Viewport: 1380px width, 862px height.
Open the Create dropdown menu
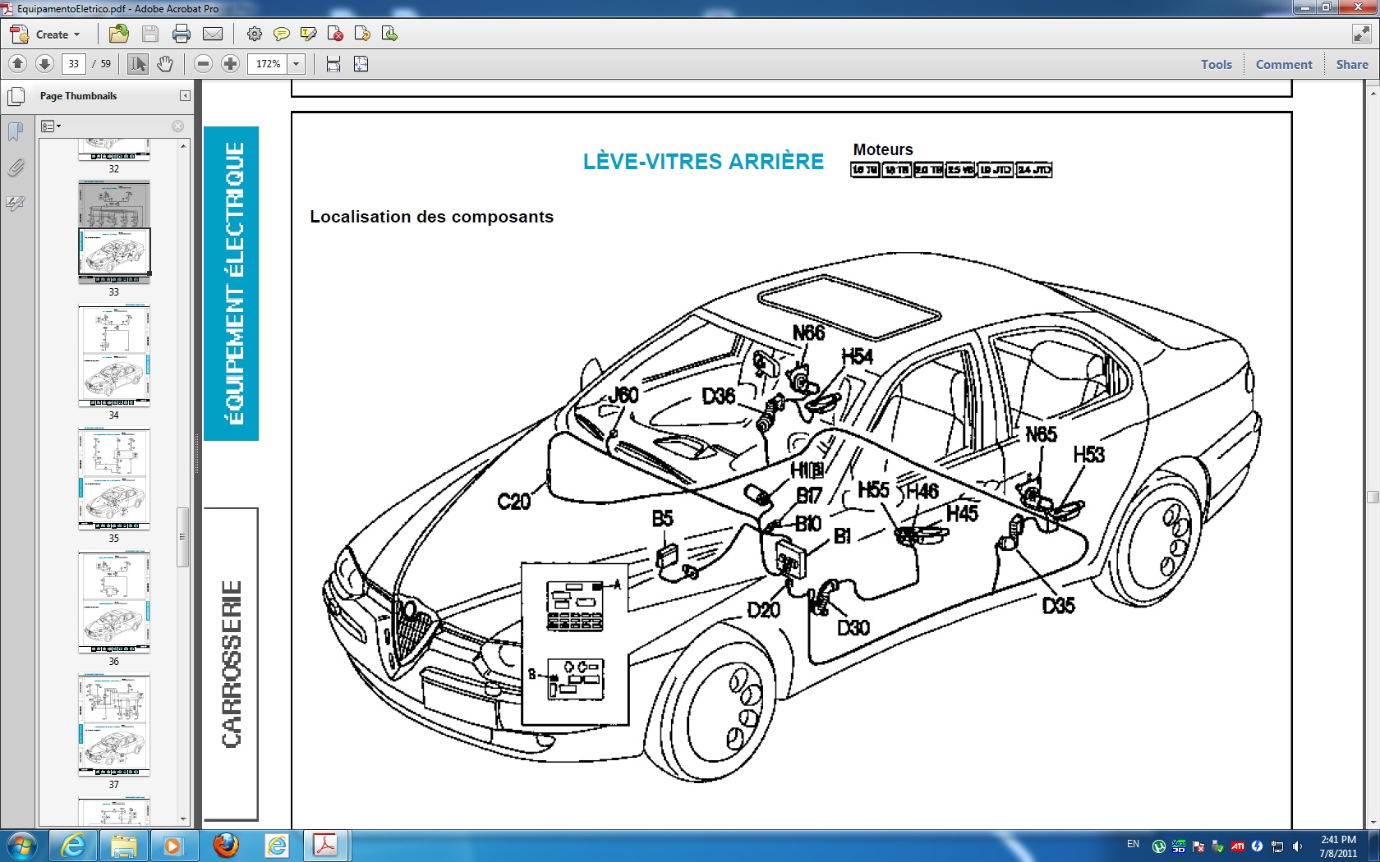46,34
